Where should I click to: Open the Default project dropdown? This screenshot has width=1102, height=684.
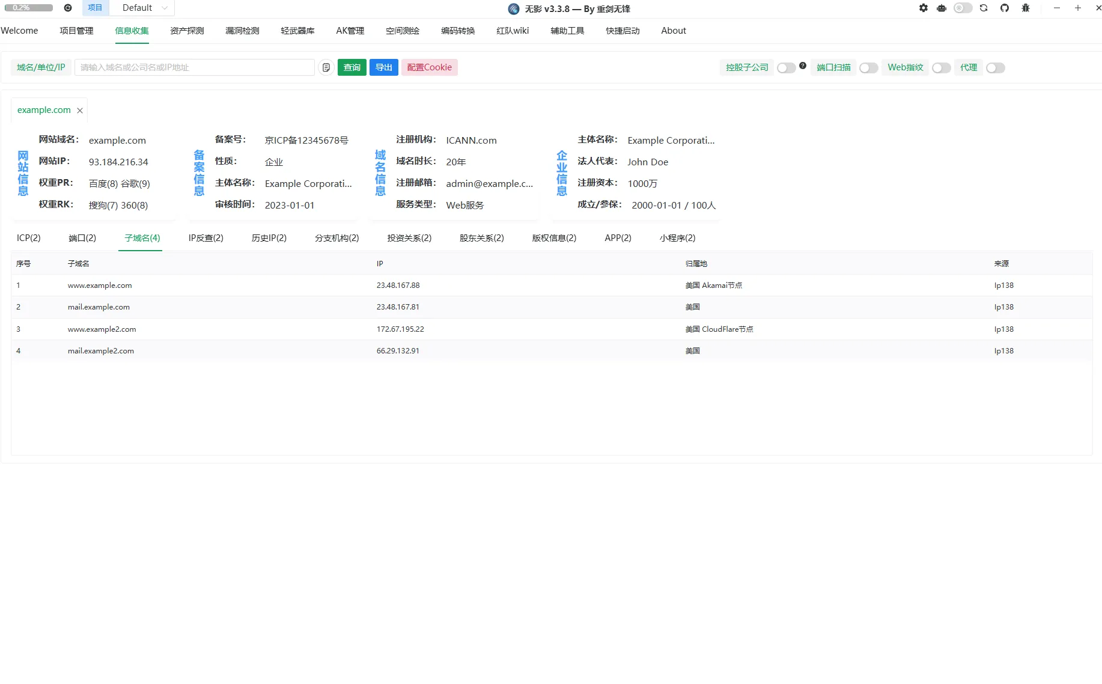(142, 8)
